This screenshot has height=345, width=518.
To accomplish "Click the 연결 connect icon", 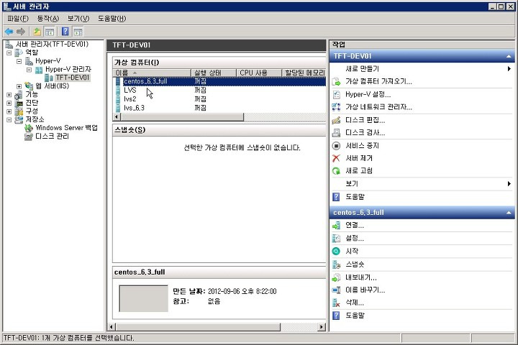I will point(336,226).
